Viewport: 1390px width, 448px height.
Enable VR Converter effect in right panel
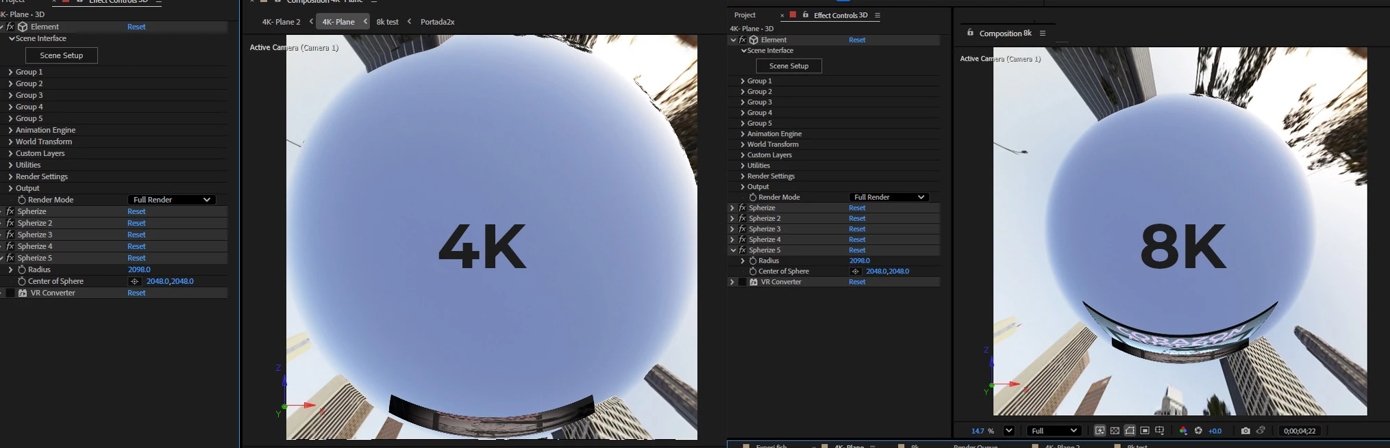742,282
